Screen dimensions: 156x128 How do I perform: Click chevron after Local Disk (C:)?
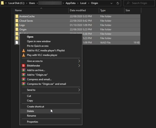[27, 3]
